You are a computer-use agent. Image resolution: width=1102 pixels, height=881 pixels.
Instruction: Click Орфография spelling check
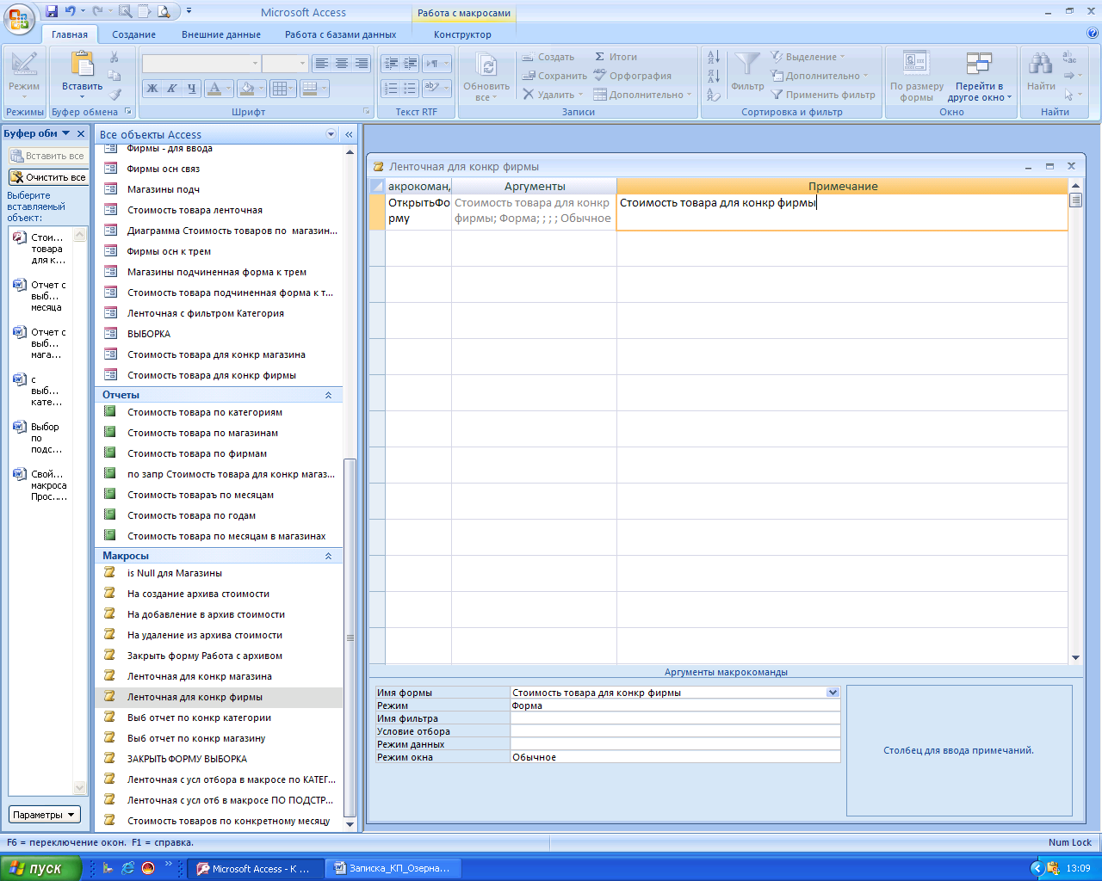point(633,76)
